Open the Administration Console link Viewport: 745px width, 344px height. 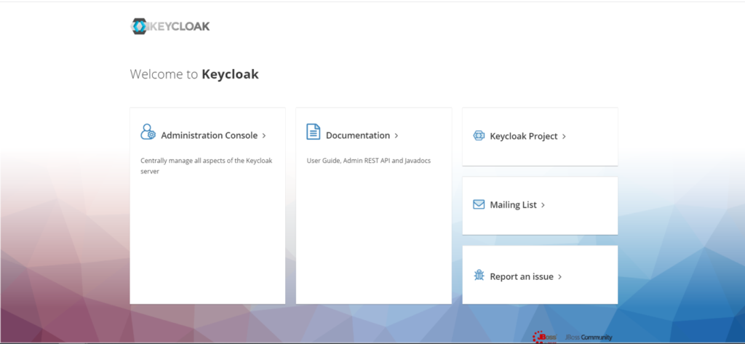pos(209,135)
